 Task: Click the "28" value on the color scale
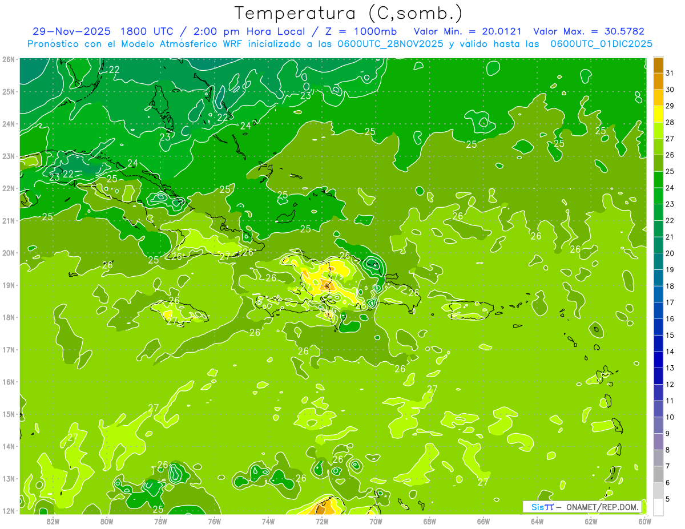(x=670, y=122)
